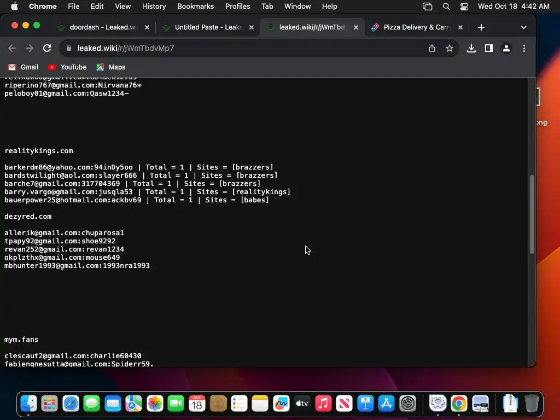Open the Tab menu
560x420 pixels.
[x=267, y=7]
